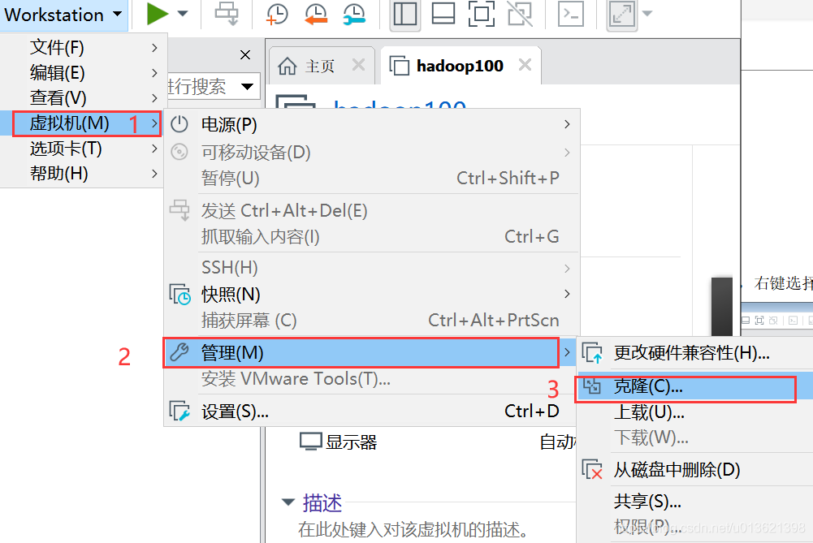
Task: Close the 主页 tab
Action: [x=358, y=65]
